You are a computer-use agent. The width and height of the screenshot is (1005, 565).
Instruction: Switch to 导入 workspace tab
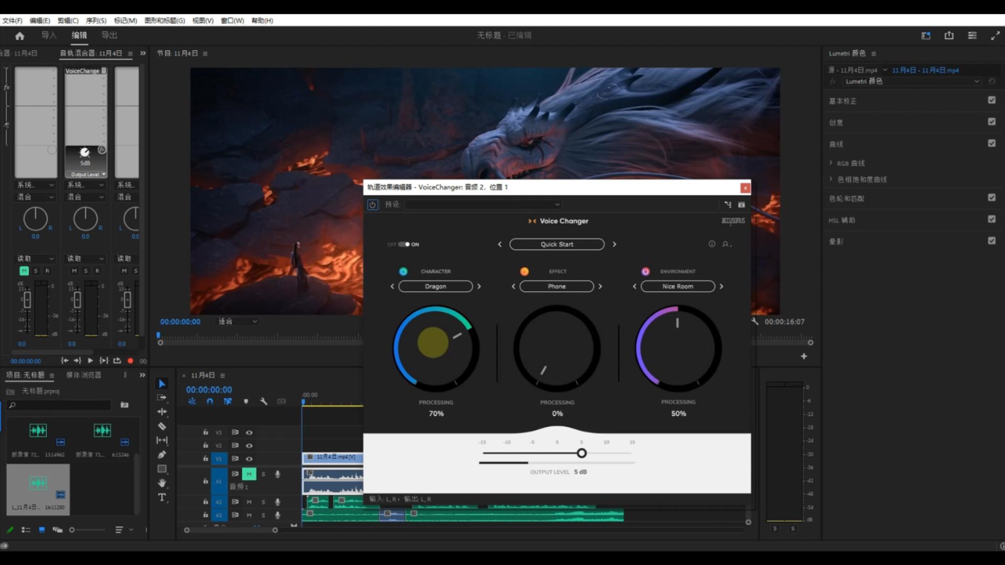tap(49, 35)
